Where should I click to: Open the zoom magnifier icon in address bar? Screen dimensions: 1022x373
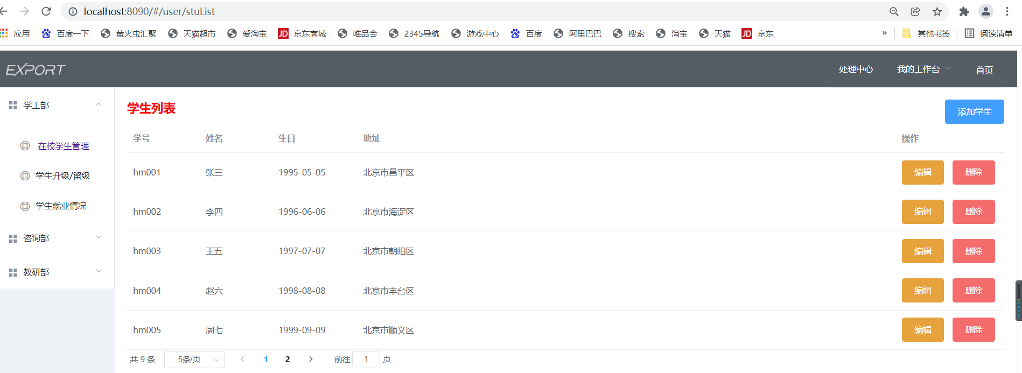click(x=894, y=11)
